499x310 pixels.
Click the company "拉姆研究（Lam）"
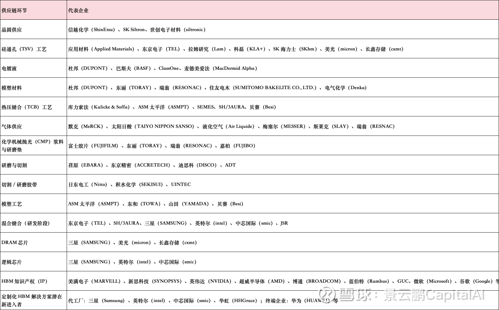point(208,49)
